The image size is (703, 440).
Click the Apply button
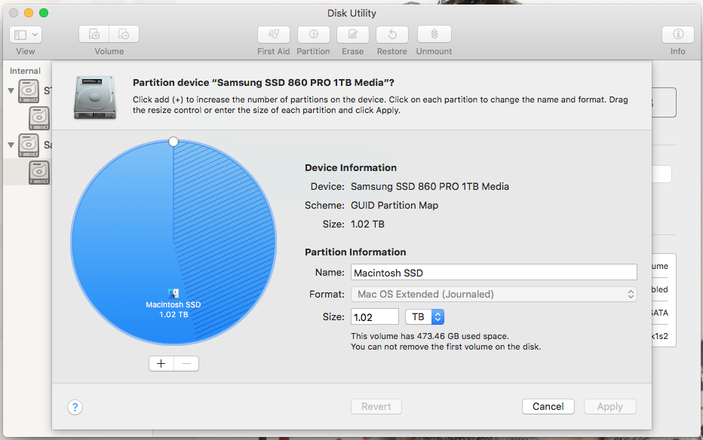pos(609,406)
